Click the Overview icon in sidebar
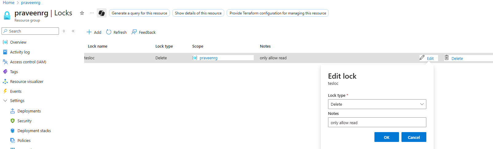This screenshot has height=149, width=493. pyautogui.click(x=5, y=42)
